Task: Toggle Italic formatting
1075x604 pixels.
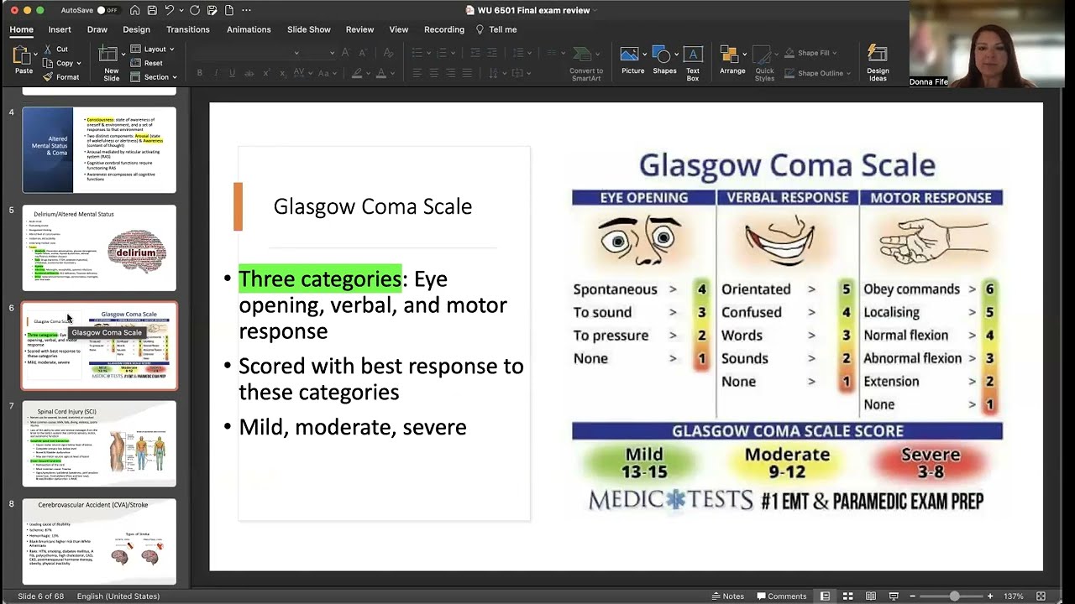Action: point(216,73)
